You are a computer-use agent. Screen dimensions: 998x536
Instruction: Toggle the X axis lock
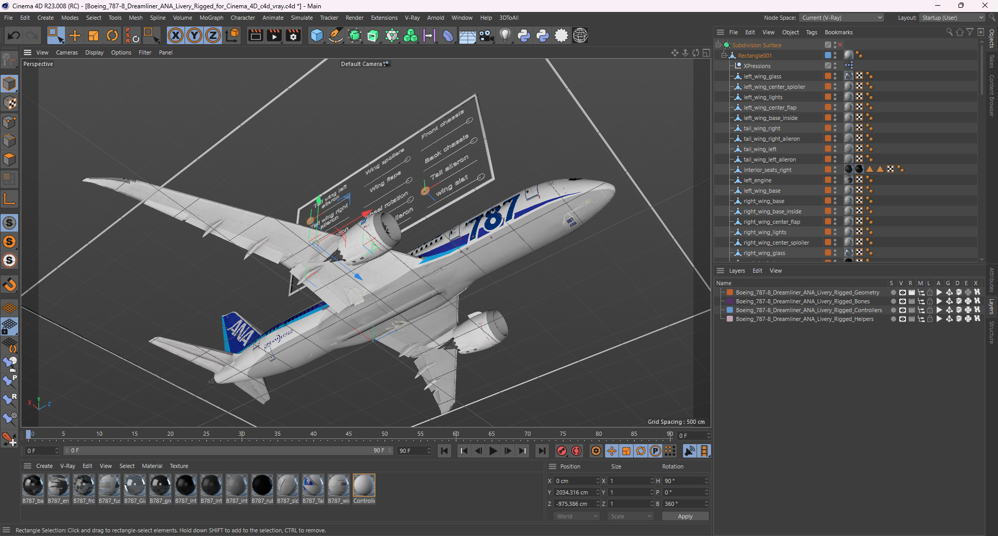(x=176, y=35)
